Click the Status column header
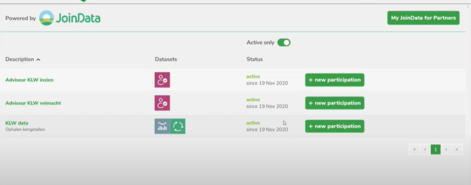This screenshot has height=185, width=471. [x=254, y=59]
